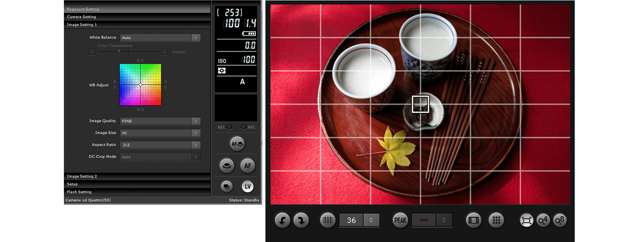Image resolution: width=639 pixels, height=242 pixels.
Task: Click the grid size stepper showing 36
Action: [x=371, y=220]
